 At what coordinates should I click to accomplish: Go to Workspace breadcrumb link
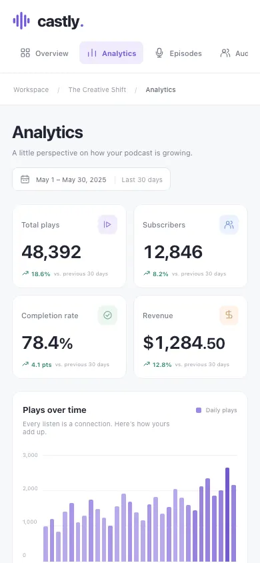(31, 90)
